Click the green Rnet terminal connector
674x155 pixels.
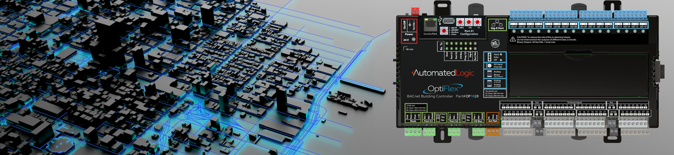413,132
